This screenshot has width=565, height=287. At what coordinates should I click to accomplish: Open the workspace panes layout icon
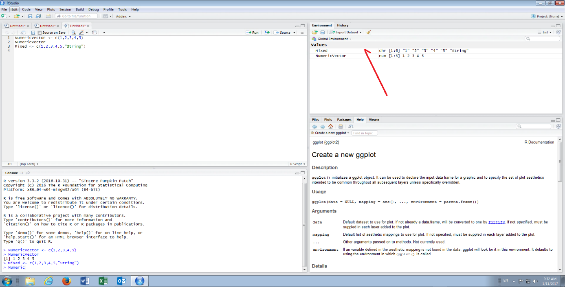tap(105, 16)
